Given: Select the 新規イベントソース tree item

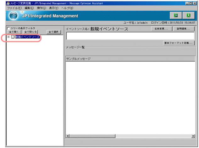Looking at the screenshot, I should [27, 37].
